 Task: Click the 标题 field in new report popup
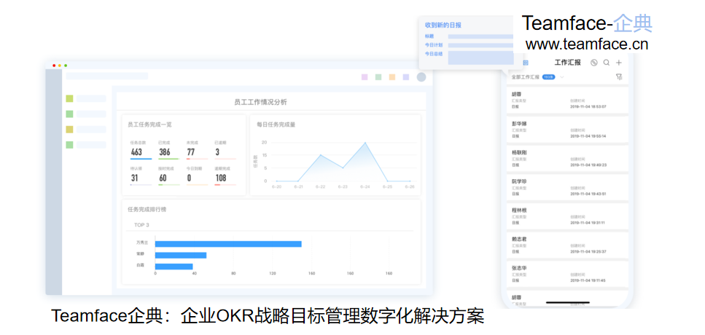click(480, 36)
